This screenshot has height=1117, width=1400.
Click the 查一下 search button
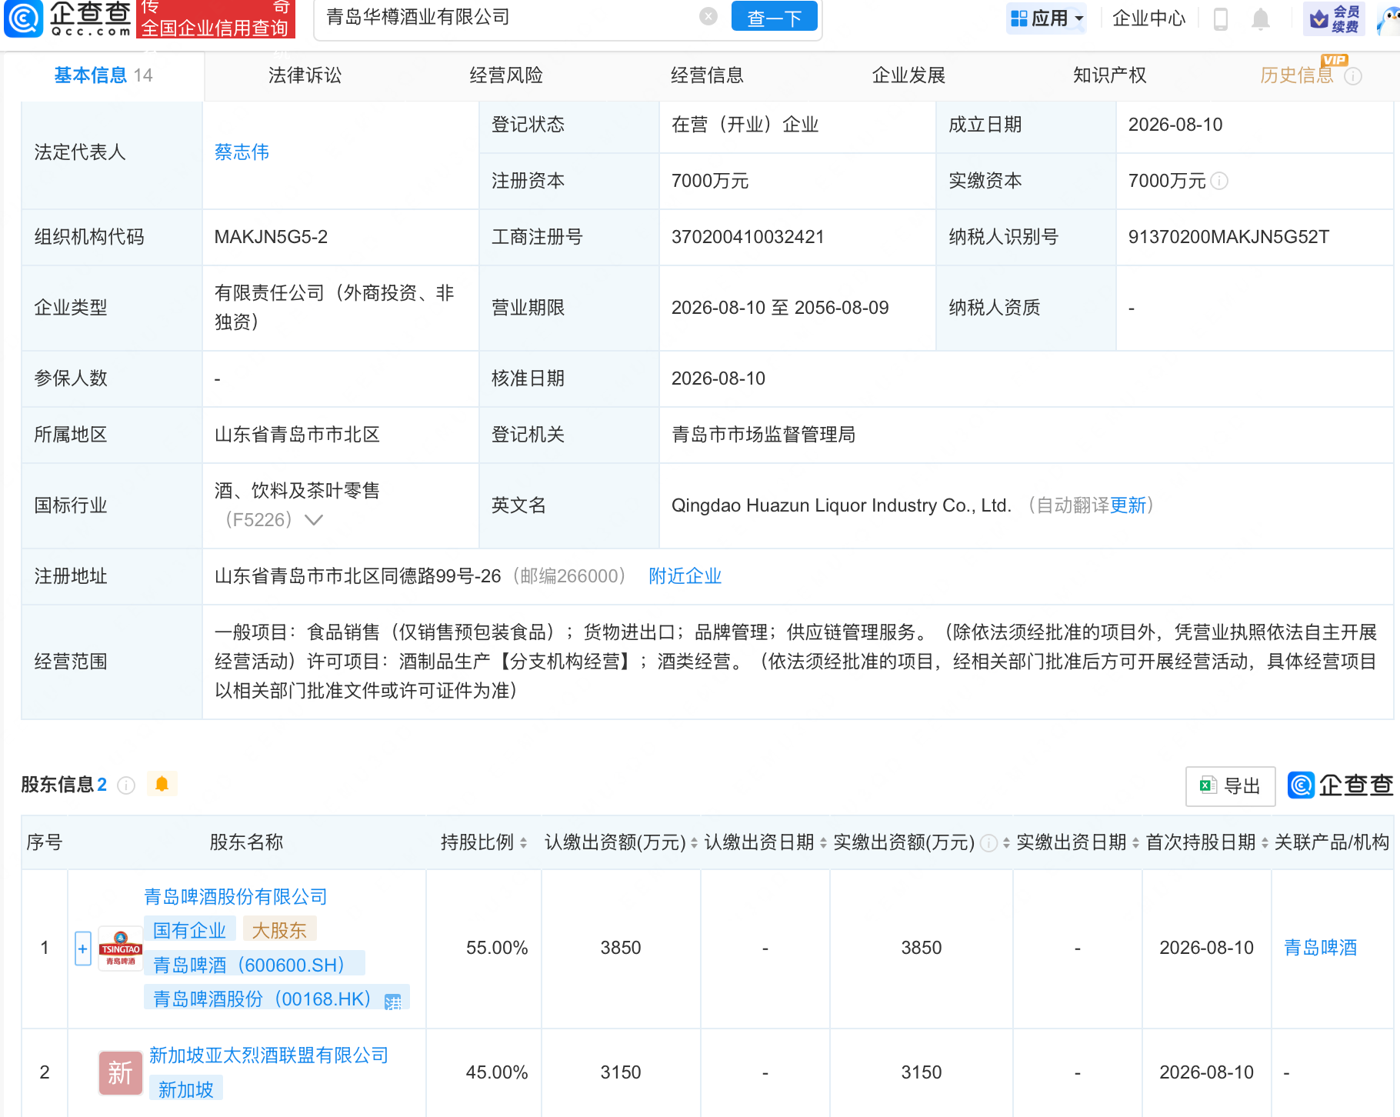[x=775, y=17]
